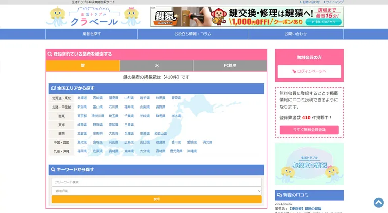
Task: Open the お問い合わせ link in the top bar
Action: coord(310,2)
